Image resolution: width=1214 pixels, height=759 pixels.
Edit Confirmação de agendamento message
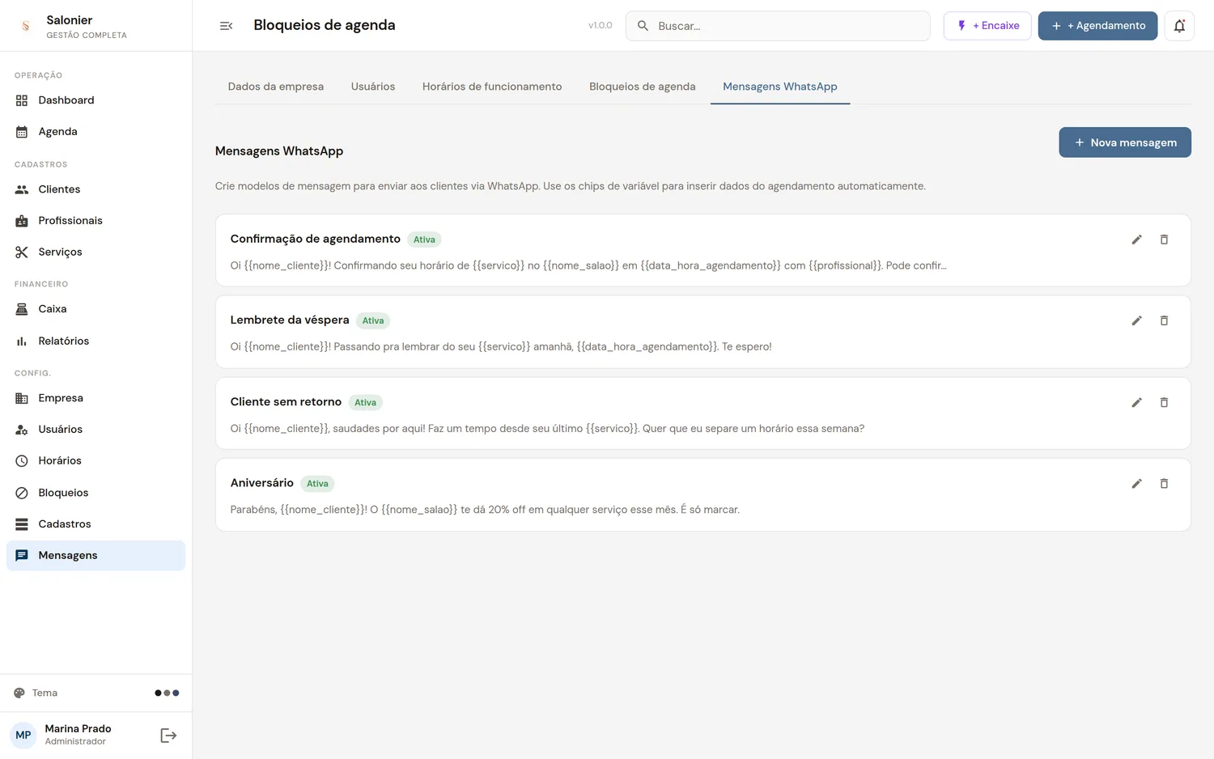1136,240
